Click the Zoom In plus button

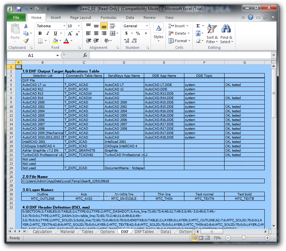click(267, 238)
